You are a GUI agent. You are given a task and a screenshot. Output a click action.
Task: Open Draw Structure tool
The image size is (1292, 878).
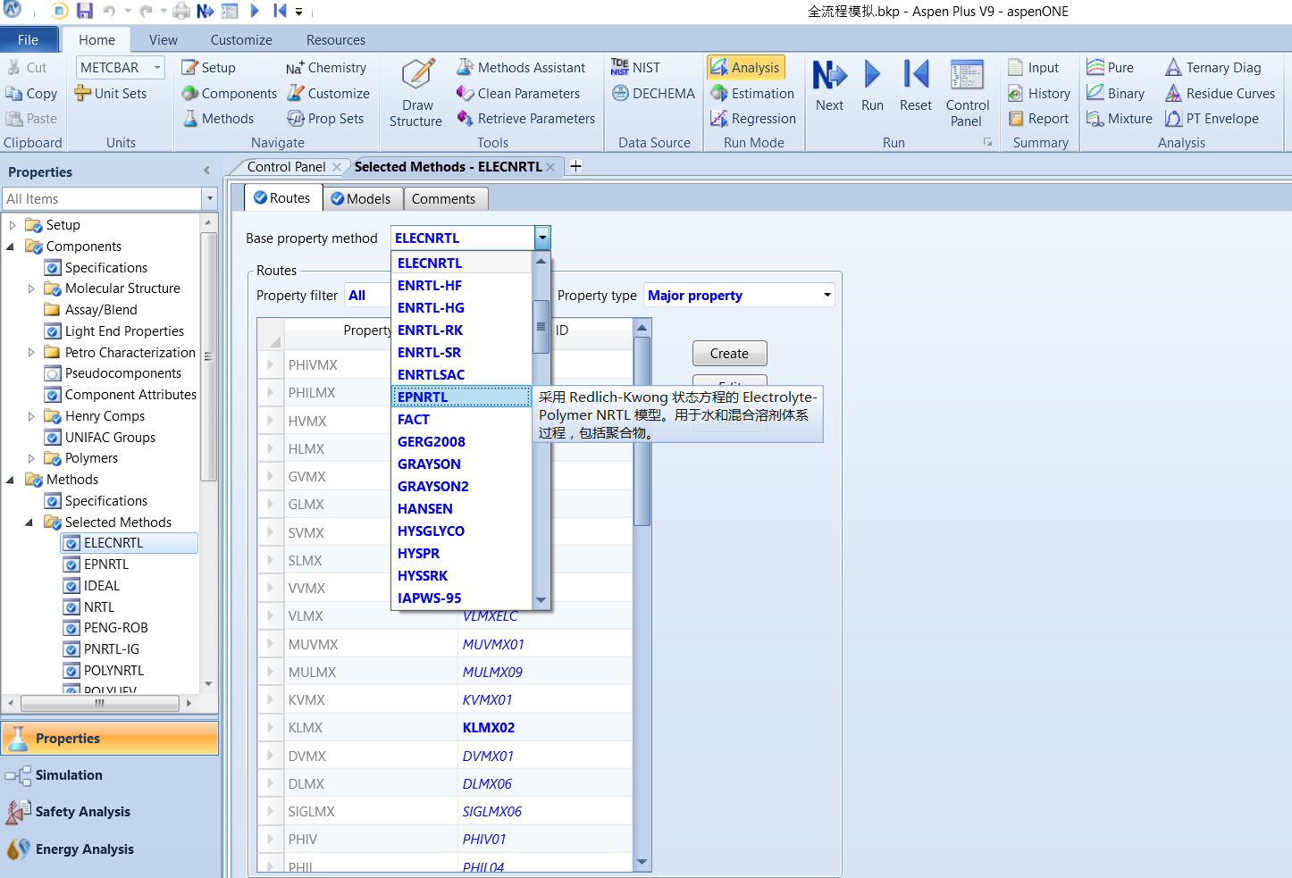pyautogui.click(x=417, y=93)
